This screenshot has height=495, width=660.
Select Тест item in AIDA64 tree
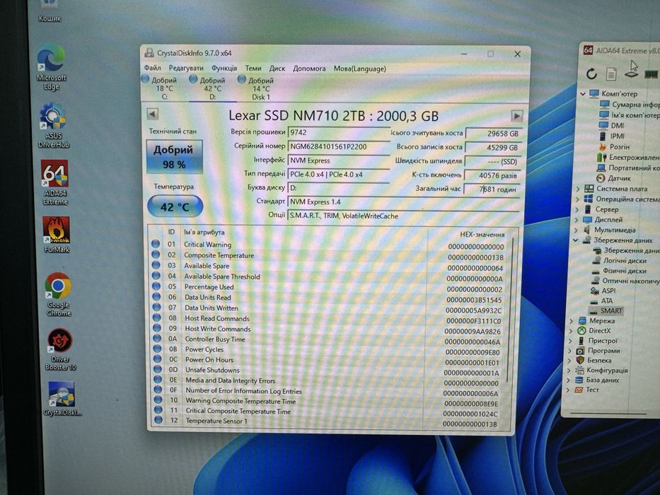(x=587, y=390)
